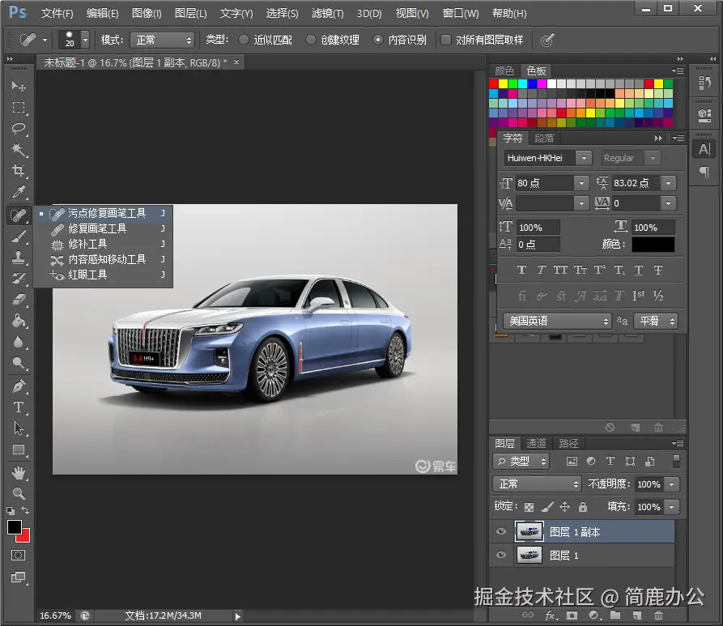Screen dimensions: 723x626
Task: Switch to the 通道 tab
Action: pyautogui.click(x=536, y=443)
